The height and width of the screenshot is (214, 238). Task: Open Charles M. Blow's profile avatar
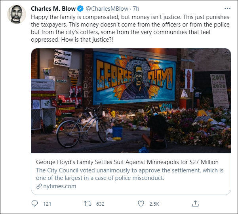click(x=17, y=15)
